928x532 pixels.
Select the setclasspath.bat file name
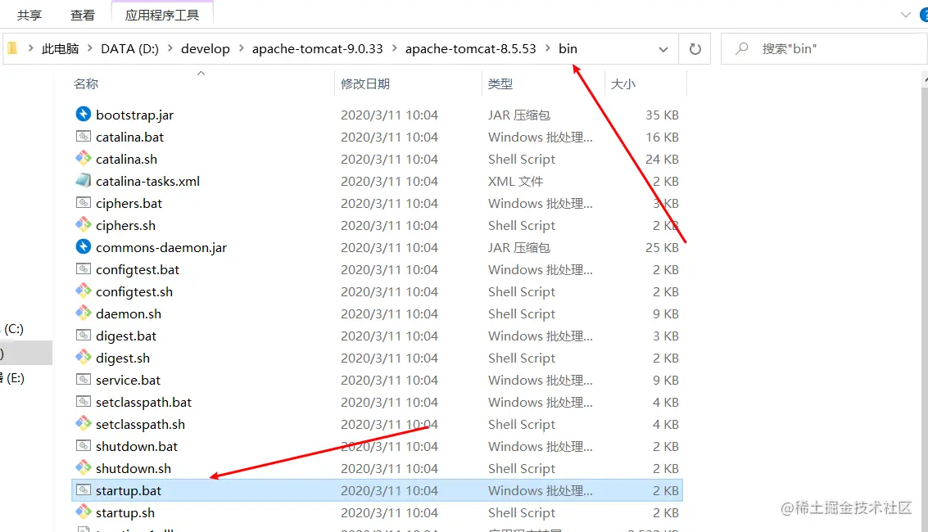(x=144, y=403)
